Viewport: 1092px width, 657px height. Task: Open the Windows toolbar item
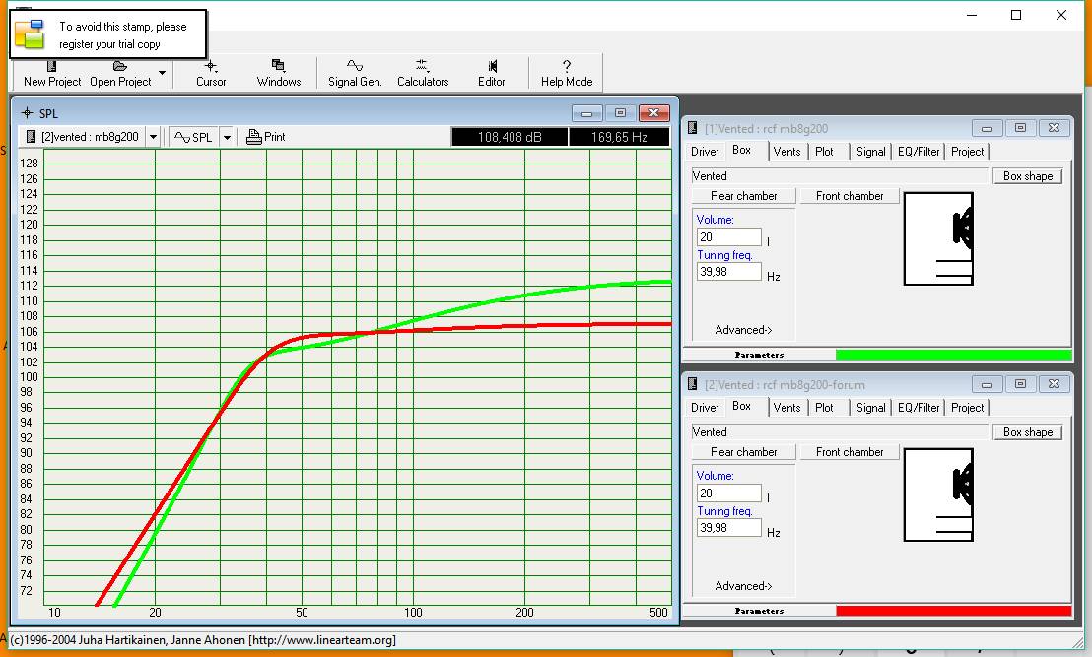coord(279,67)
